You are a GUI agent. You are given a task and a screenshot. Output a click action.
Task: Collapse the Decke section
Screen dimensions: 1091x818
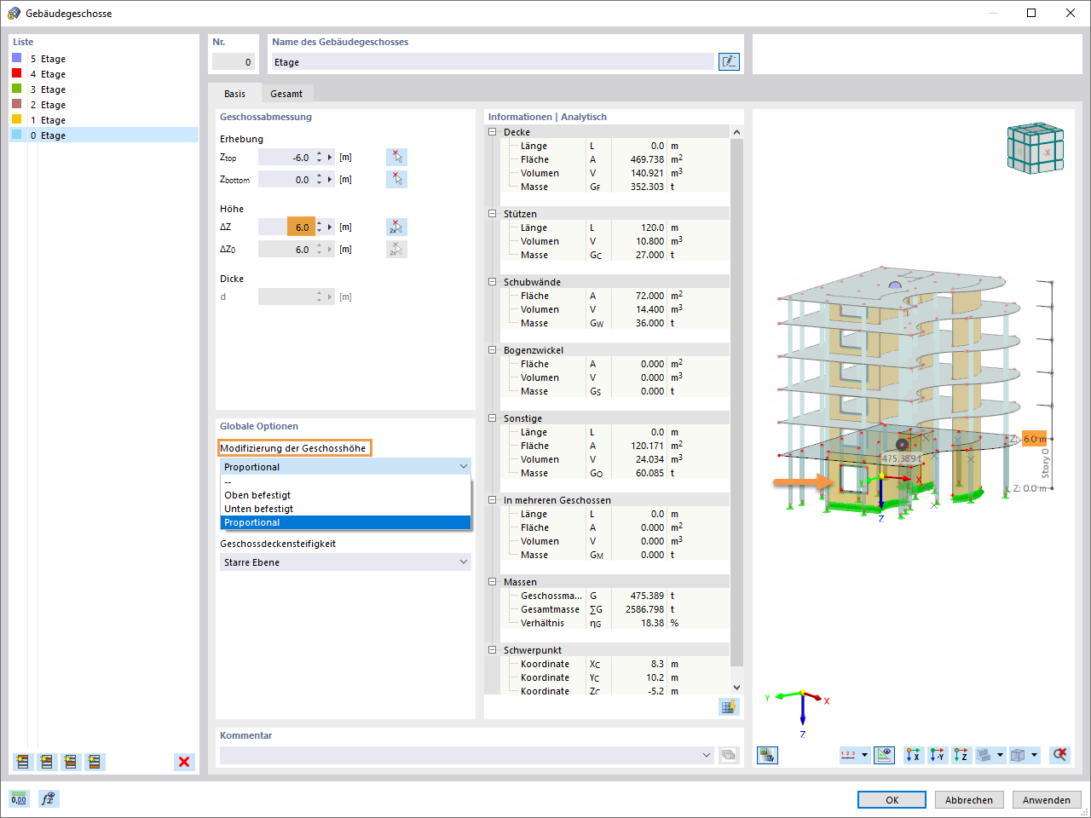(492, 132)
